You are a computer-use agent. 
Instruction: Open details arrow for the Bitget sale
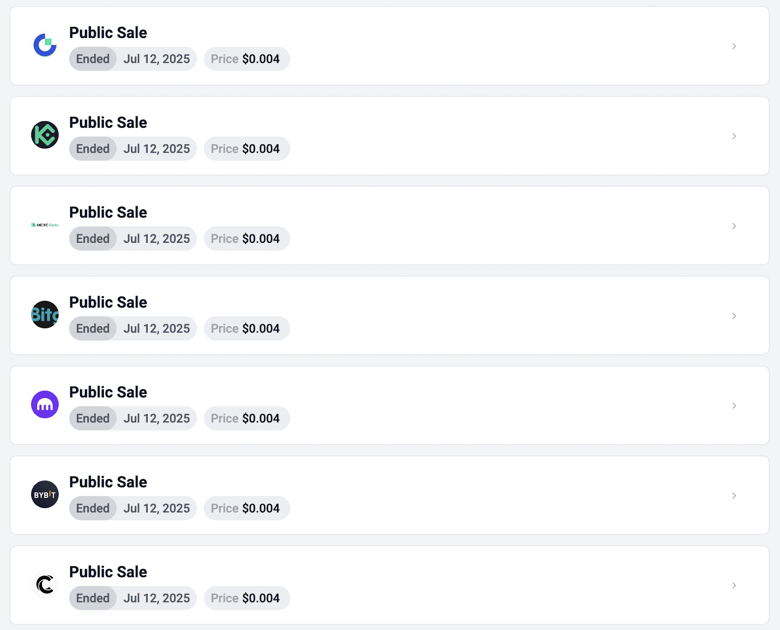point(734,316)
